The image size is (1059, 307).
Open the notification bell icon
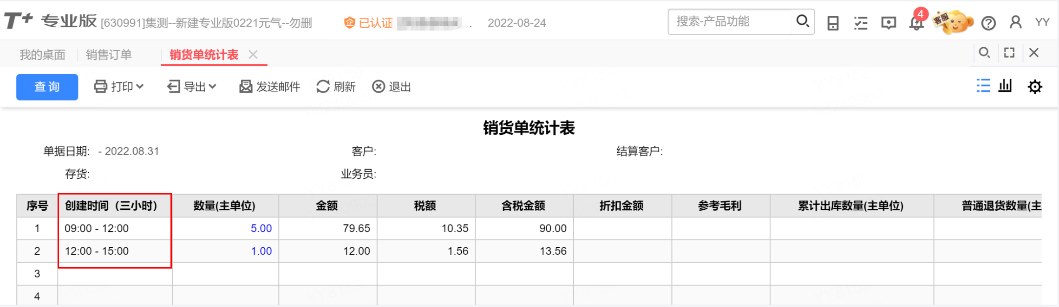(916, 23)
